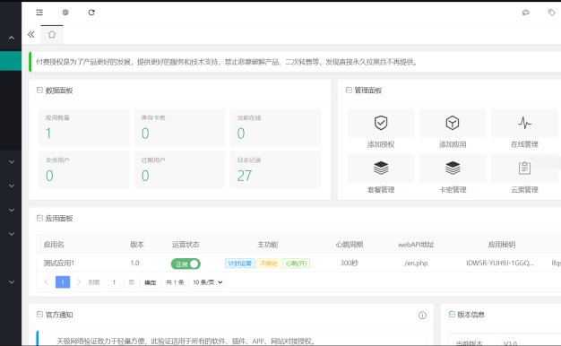Collapse the 版本信息 panel icon
The width and height of the screenshot is (561, 346).
(452, 314)
